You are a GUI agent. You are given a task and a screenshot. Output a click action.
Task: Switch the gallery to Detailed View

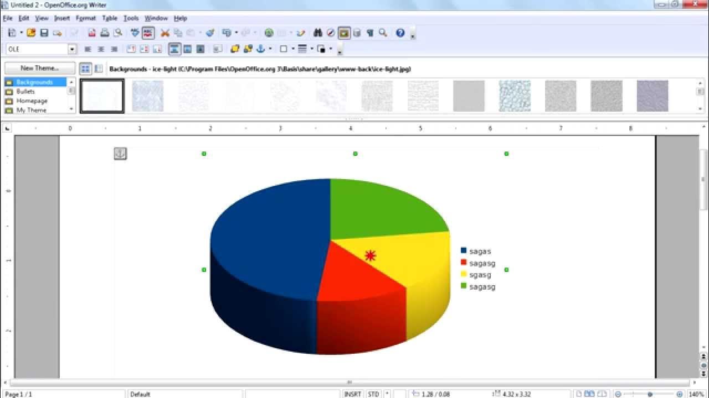click(99, 69)
